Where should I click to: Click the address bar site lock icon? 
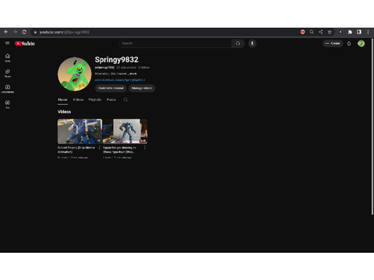coord(35,32)
